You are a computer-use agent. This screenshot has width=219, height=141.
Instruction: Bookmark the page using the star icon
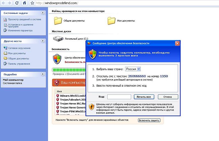(x=32, y=3)
